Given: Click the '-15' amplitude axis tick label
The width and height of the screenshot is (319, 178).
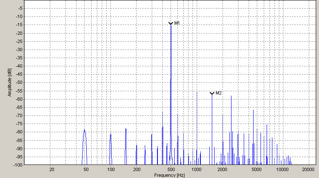Looking at the screenshot, I should [x=20, y=25].
